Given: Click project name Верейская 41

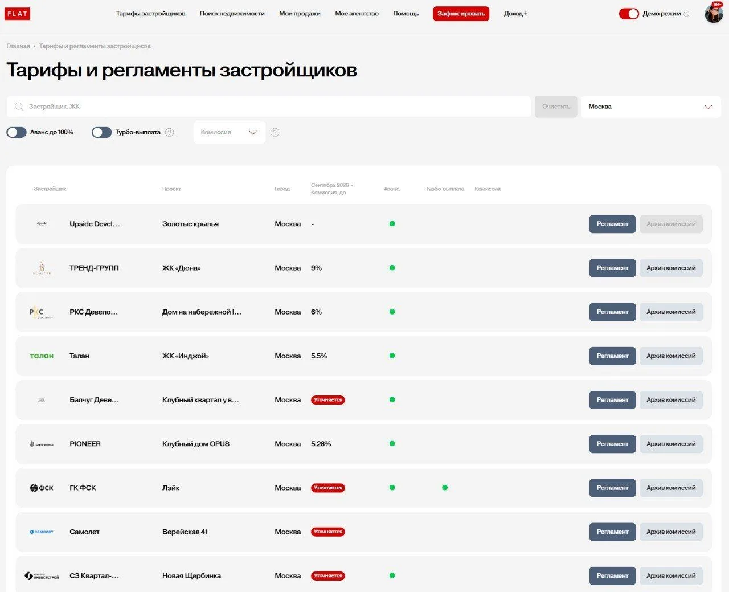Looking at the screenshot, I should click(x=185, y=532).
